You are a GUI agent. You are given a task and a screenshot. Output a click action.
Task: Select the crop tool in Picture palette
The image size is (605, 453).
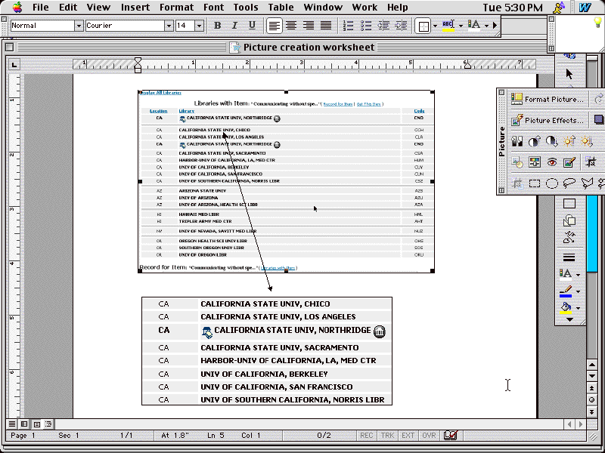591,162
